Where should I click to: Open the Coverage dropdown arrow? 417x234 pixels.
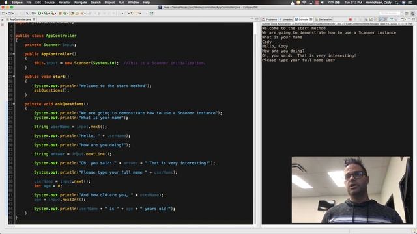(x=49, y=13)
